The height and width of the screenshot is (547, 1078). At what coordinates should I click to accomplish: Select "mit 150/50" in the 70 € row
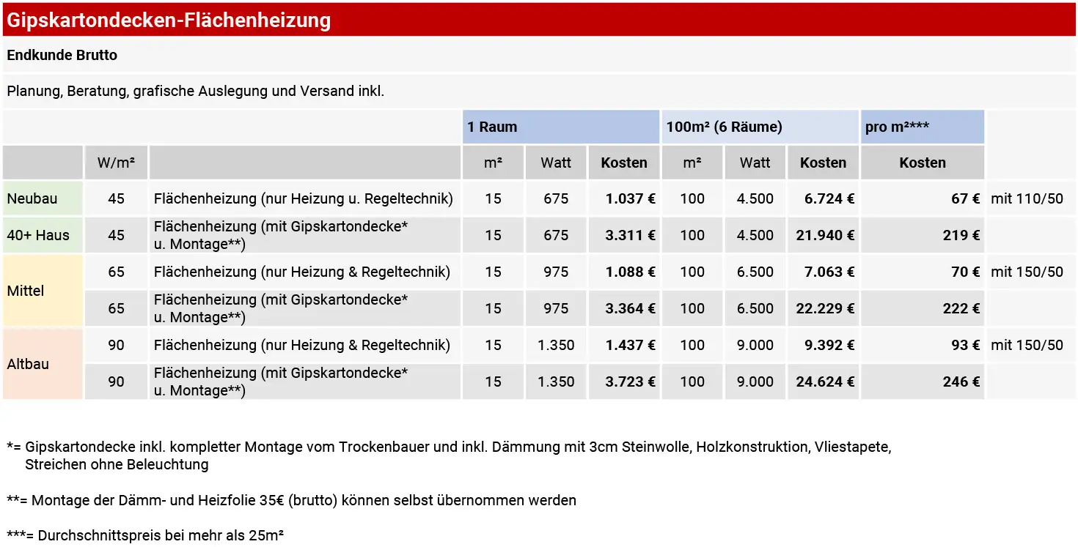(1027, 272)
